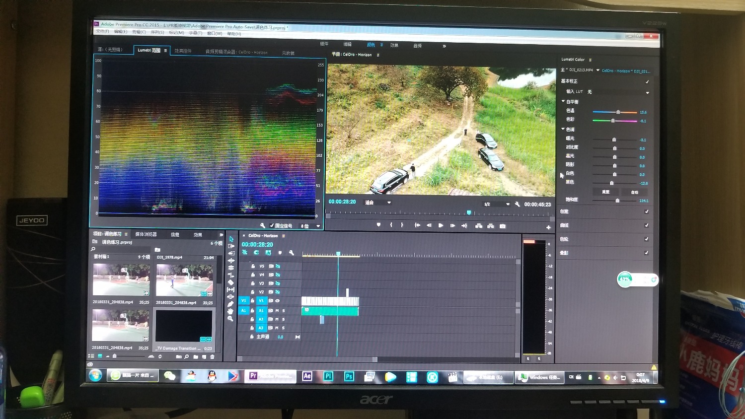Switch to the Media Browser tab
Image resolution: width=745 pixels, height=419 pixels.
[146, 234]
